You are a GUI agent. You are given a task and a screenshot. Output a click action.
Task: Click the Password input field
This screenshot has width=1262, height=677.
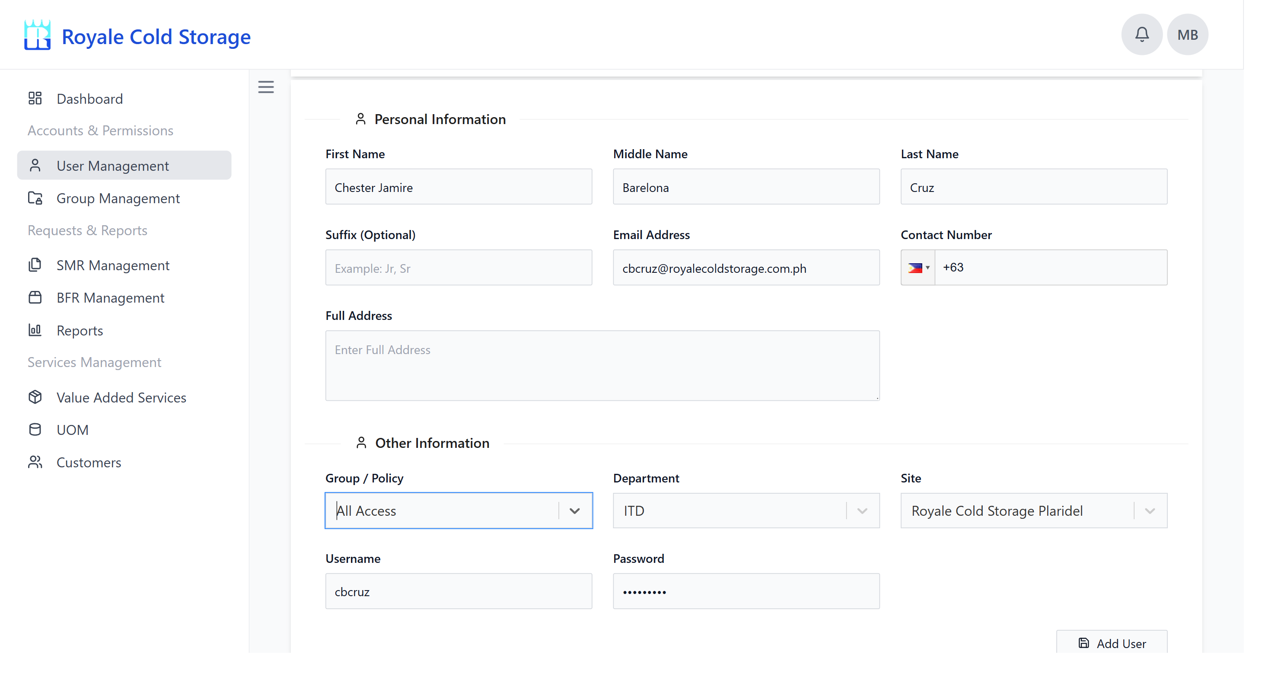(x=746, y=592)
